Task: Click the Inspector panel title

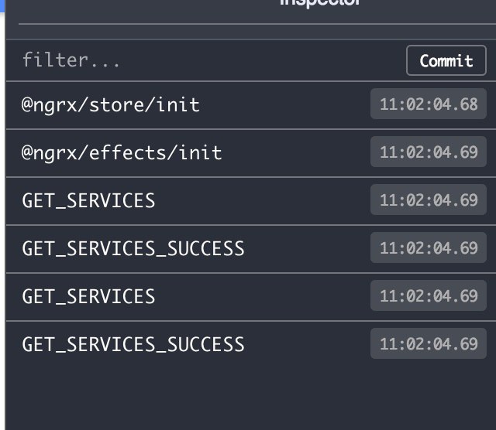Action: 320,2
